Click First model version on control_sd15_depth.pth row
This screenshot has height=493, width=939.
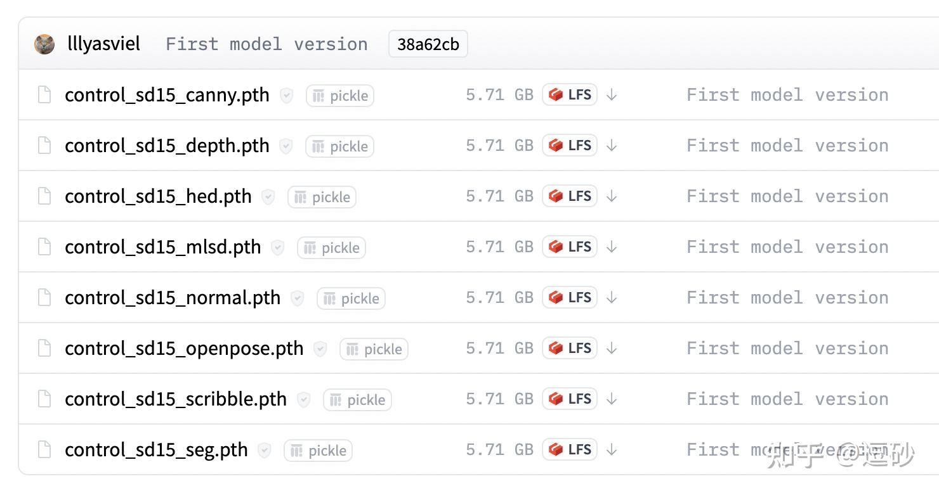click(x=787, y=146)
